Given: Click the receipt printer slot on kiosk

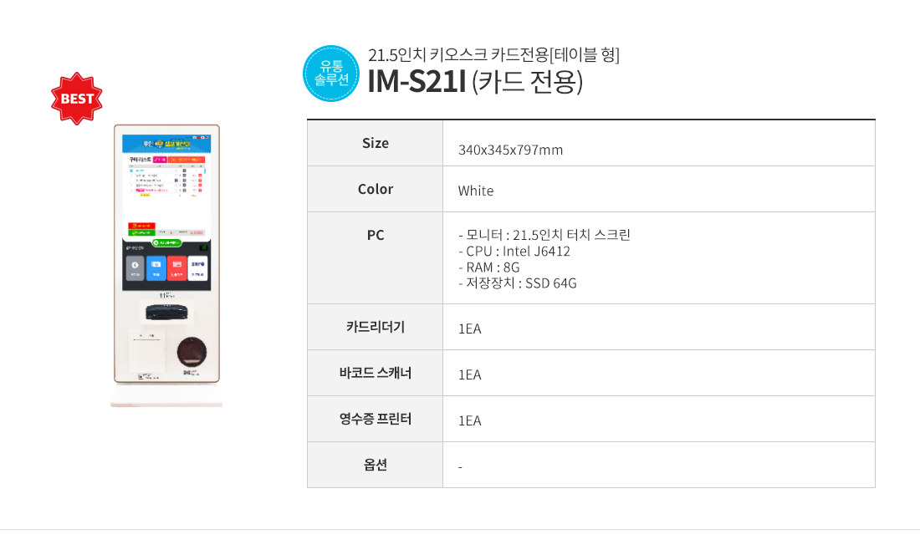Looking at the screenshot, I should (146, 350).
